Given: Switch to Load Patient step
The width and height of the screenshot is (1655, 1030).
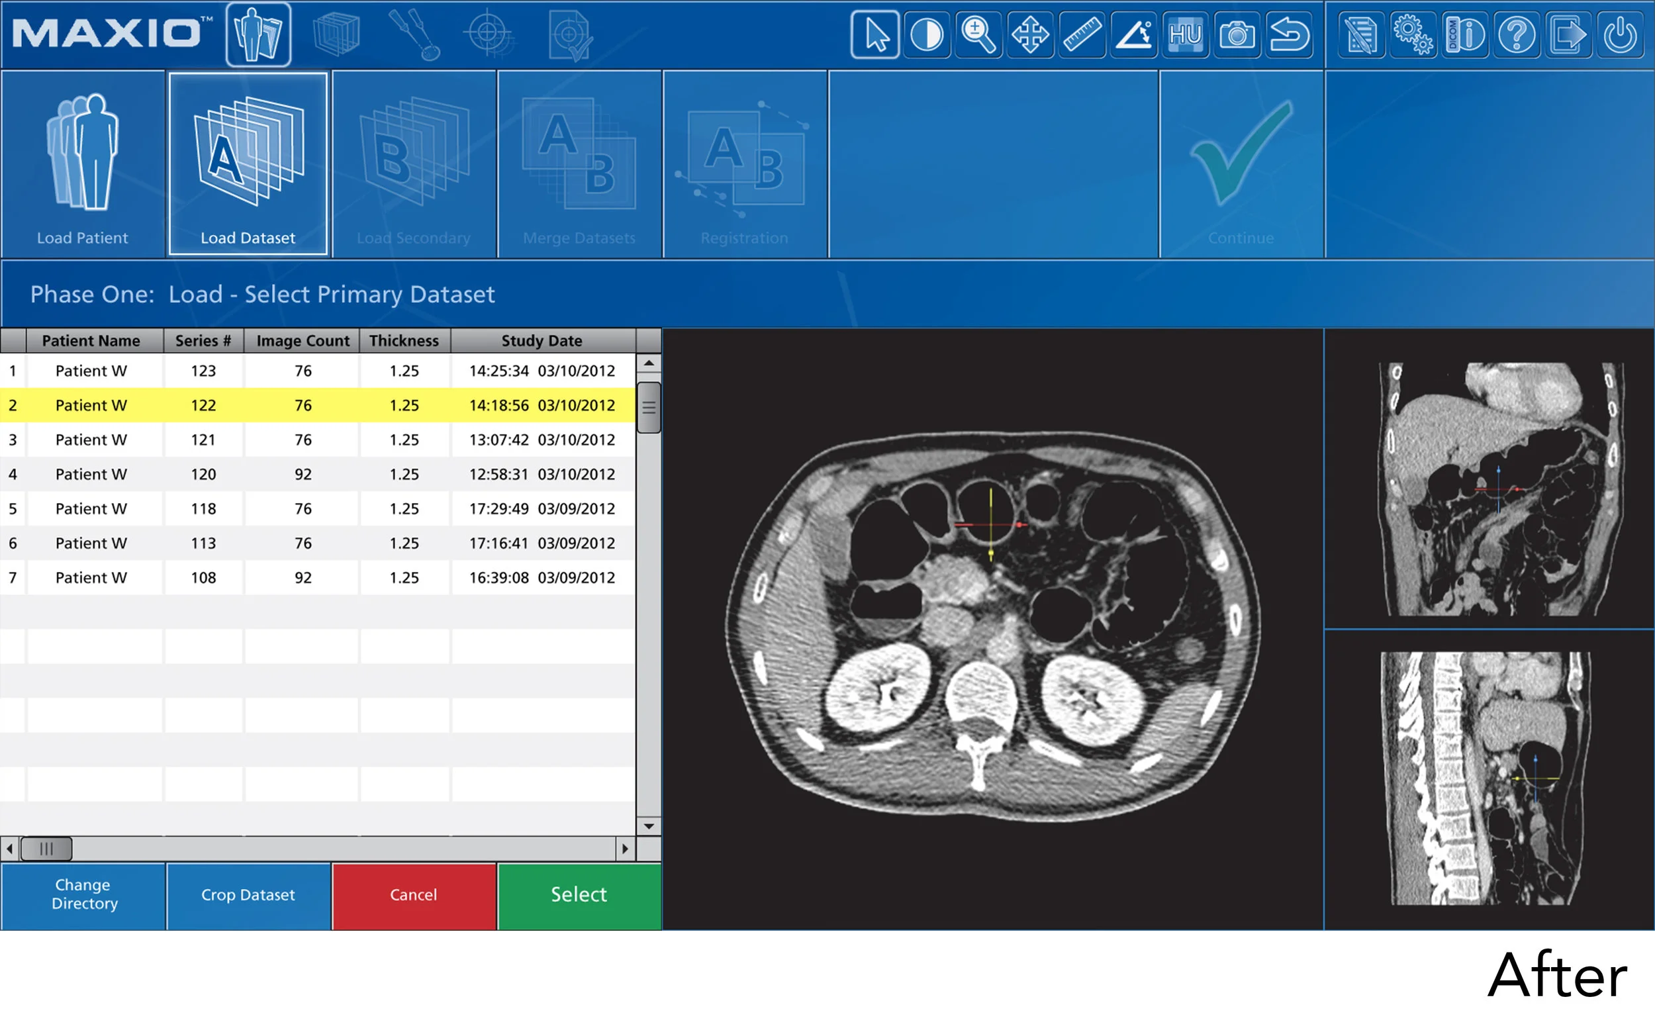Looking at the screenshot, I should click(x=82, y=164).
